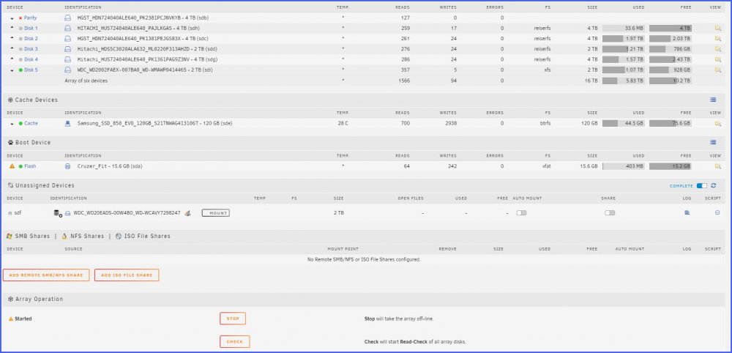Open Disk 1 settings link
This screenshot has height=353, width=732.
pyautogui.click(x=31, y=28)
